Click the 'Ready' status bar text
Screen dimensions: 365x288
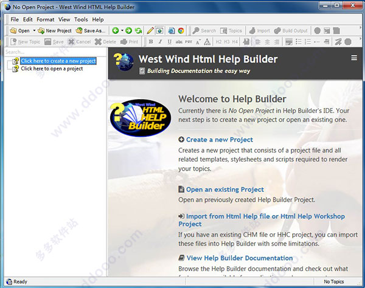(20, 281)
